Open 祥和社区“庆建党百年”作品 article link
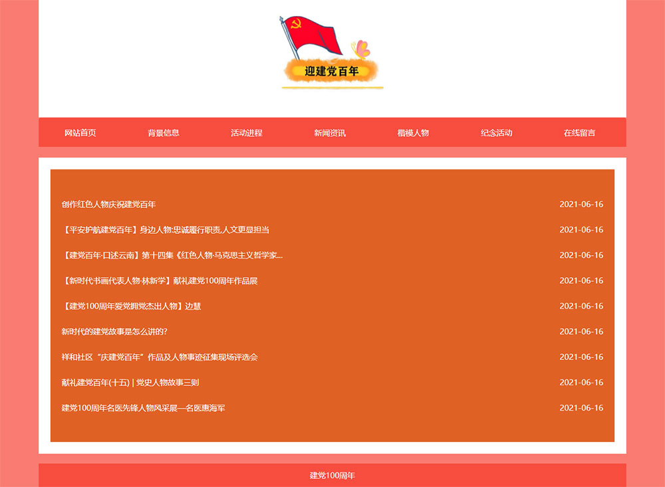Viewport: 665px width, 487px height. click(160, 357)
